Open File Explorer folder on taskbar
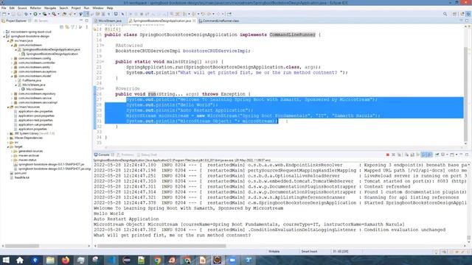Image resolution: width=472 pixels, height=265 pixels. pyautogui.click(x=50, y=260)
